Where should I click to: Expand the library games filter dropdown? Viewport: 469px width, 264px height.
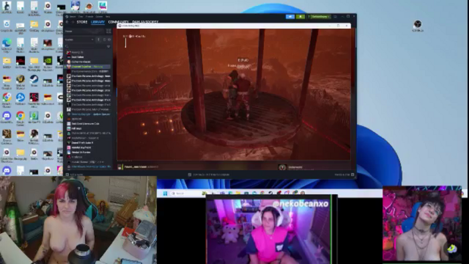coord(80,40)
